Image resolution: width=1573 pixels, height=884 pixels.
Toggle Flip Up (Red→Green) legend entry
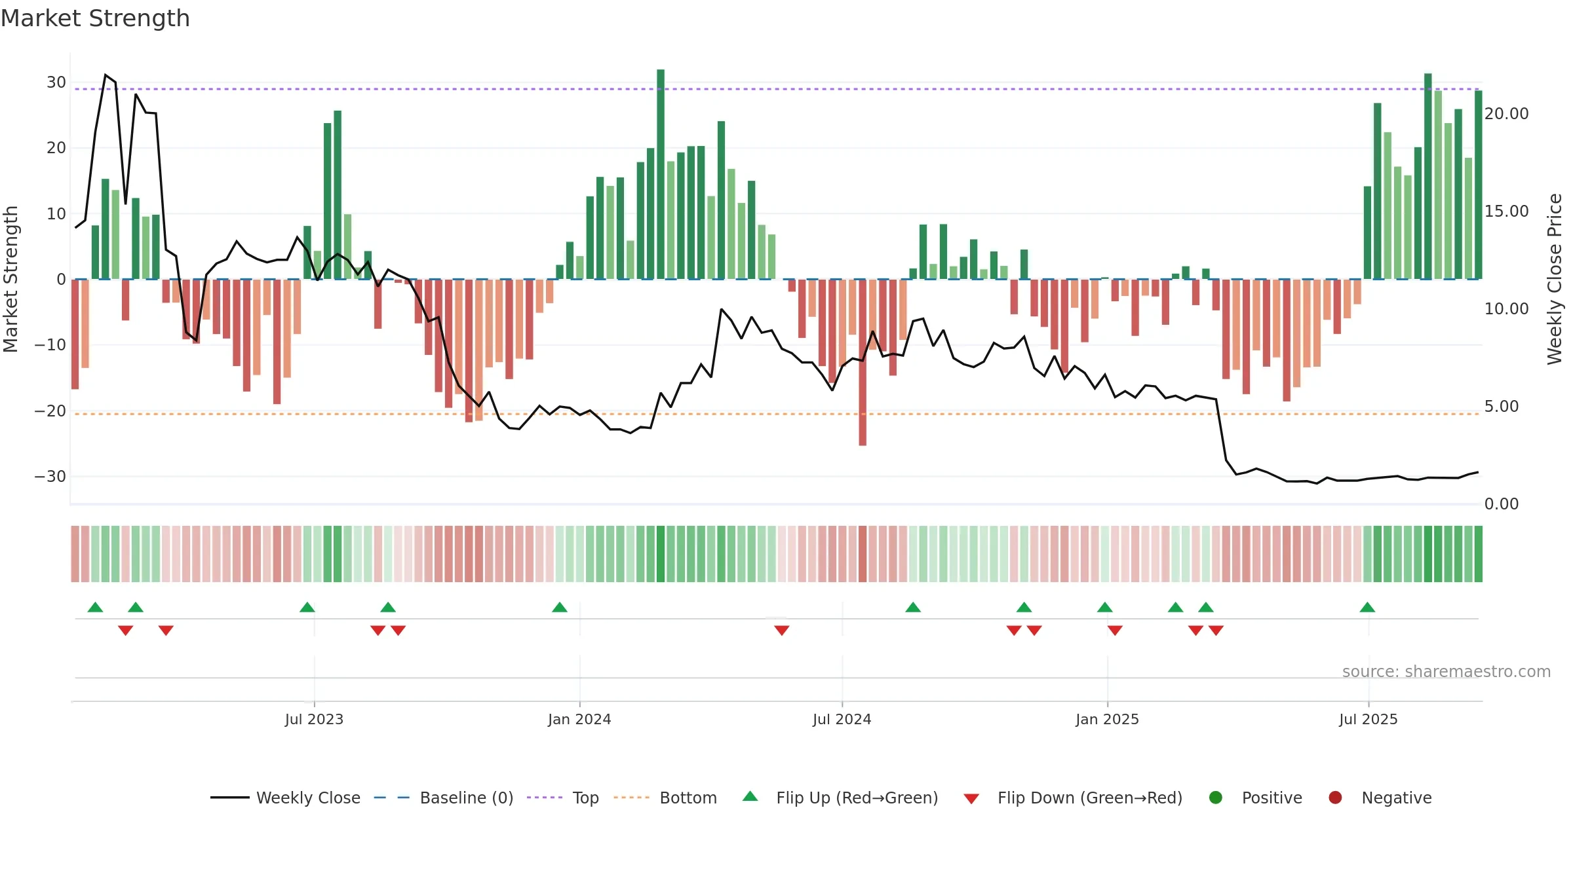(840, 798)
